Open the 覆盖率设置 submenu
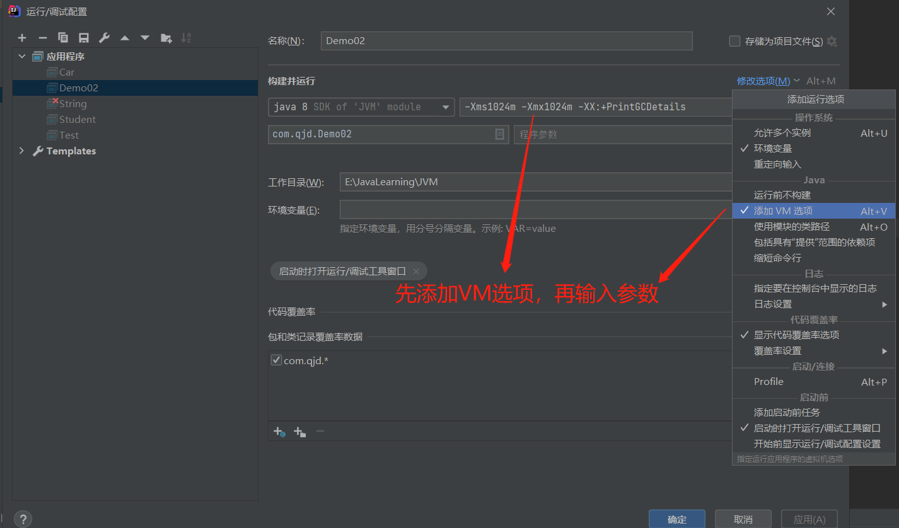 point(814,351)
